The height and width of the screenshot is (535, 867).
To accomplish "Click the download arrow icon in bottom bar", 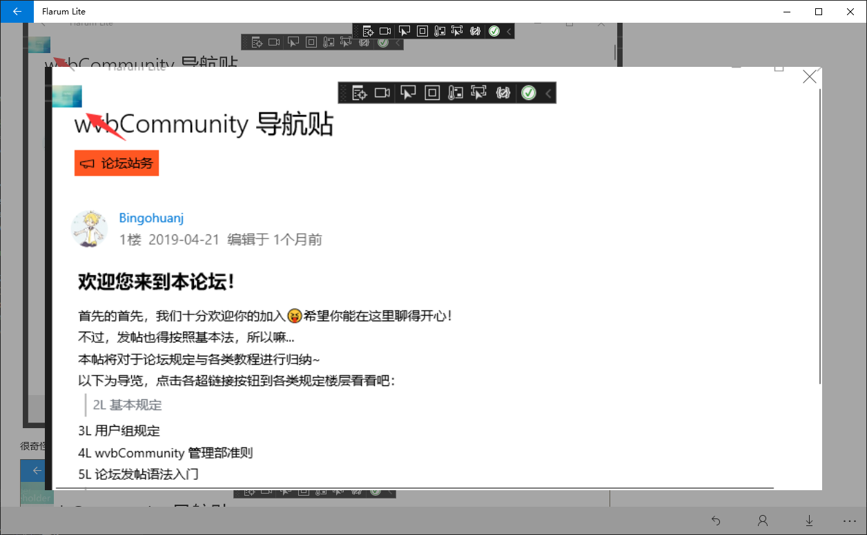I will click(x=808, y=521).
